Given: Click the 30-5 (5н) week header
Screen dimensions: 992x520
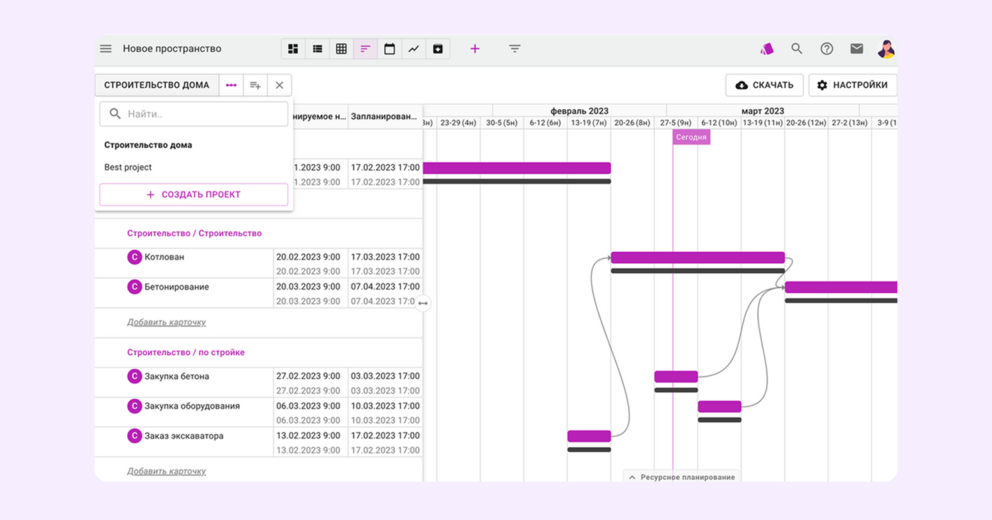Looking at the screenshot, I should (x=502, y=123).
